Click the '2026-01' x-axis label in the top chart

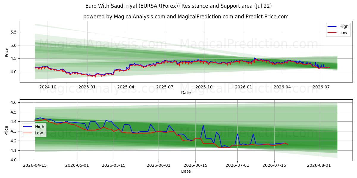coord(244,88)
